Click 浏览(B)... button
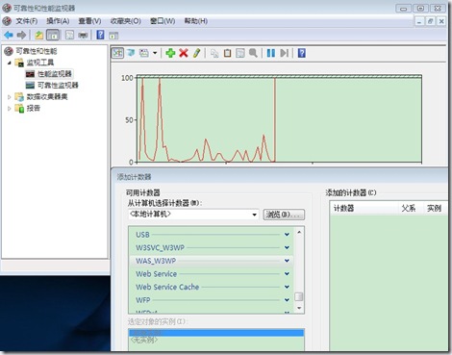452x355 pixels. 284,215
